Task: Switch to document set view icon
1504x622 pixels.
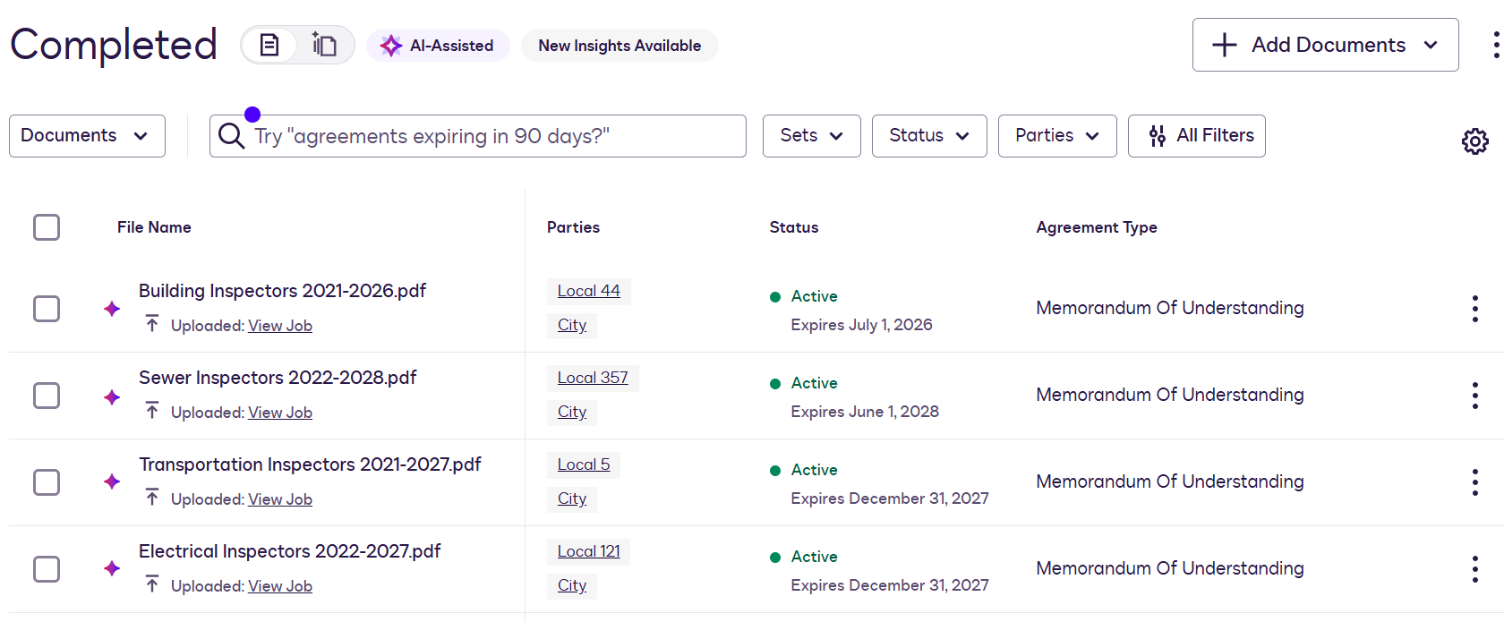Action: (x=324, y=45)
